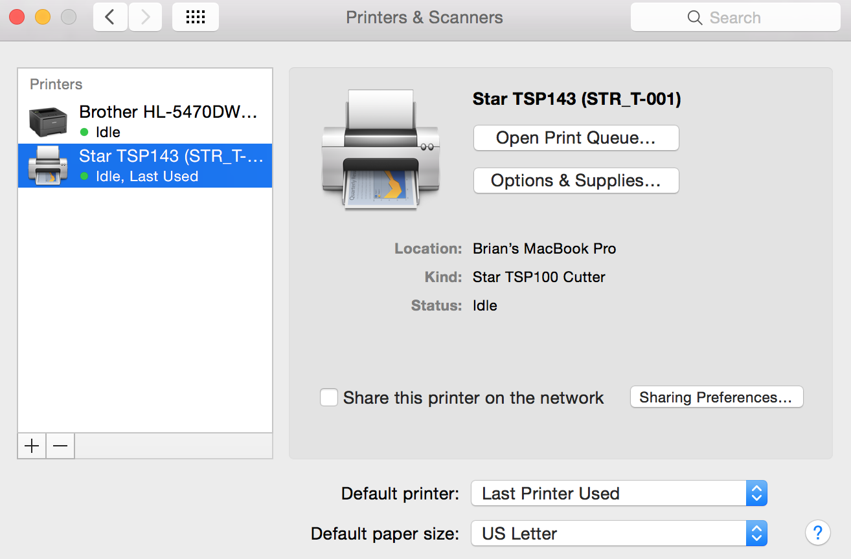Image resolution: width=851 pixels, height=559 pixels.
Task: Click the add printer plus button
Action: click(30, 446)
